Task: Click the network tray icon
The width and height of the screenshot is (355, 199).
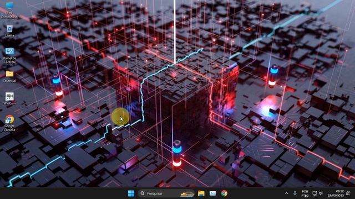Action: [x=315, y=193]
